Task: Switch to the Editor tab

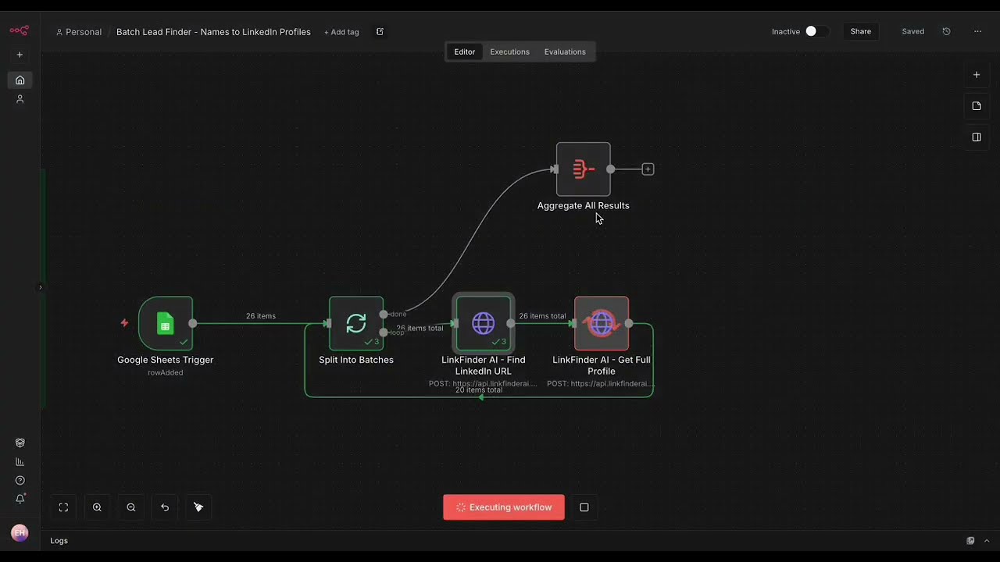Action: 464,52
